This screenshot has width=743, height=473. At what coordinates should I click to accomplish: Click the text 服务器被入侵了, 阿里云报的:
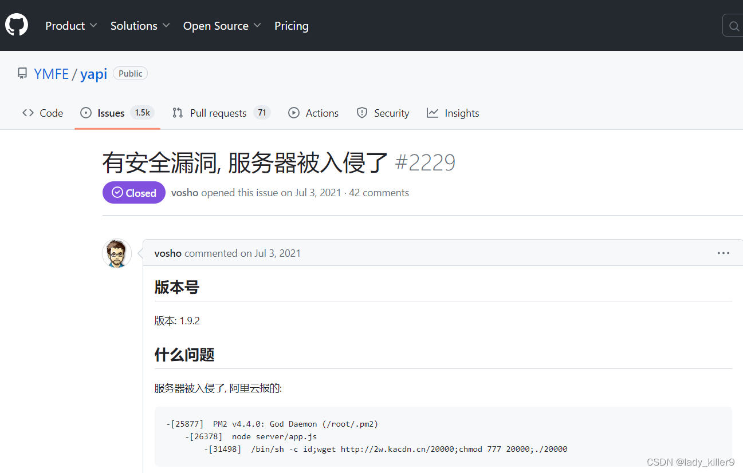point(218,388)
